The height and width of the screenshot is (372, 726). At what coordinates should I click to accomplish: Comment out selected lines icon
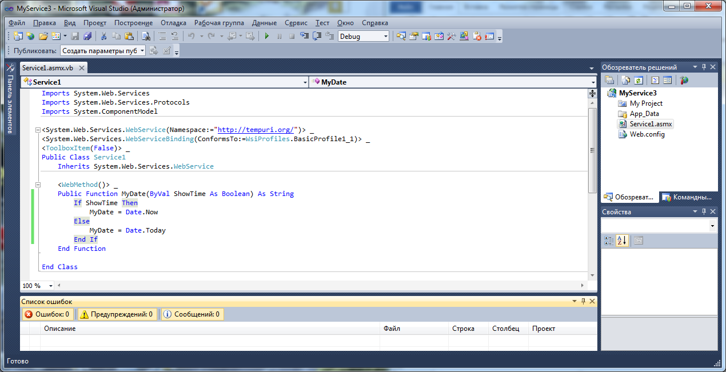162,36
